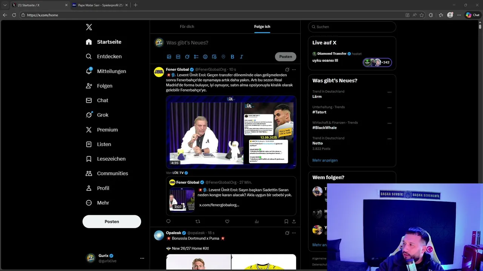Open options for Netto trend
This screenshot has height=271, width=483.
tap(389, 139)
